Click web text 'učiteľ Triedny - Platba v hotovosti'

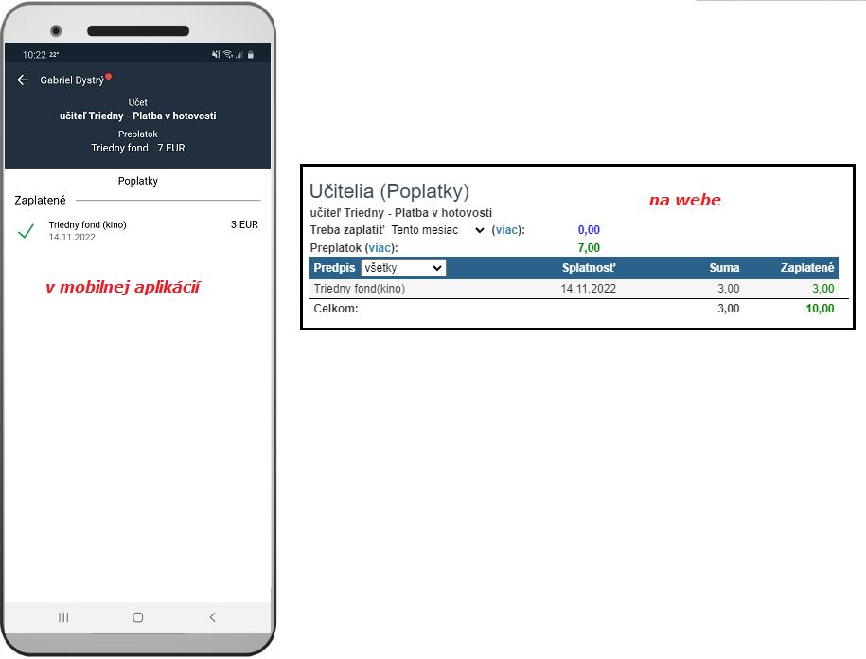click(x=401, y=213)
